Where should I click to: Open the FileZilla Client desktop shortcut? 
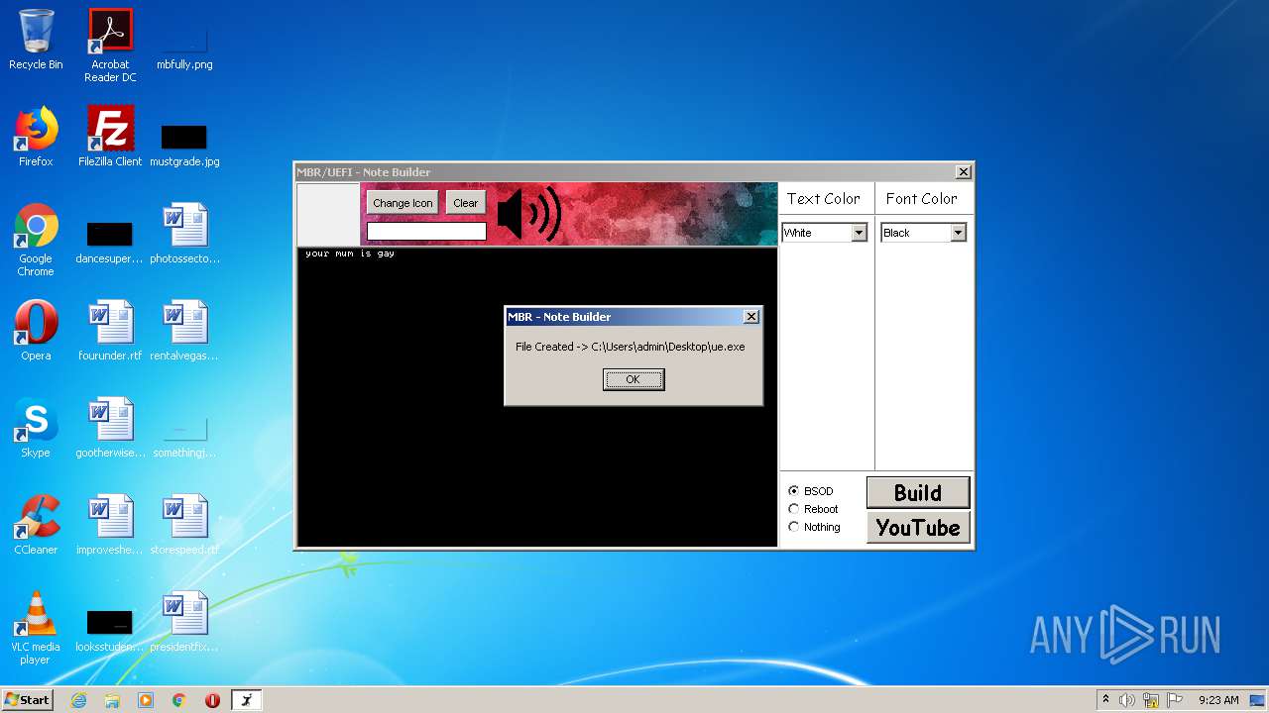tap(110, 137)
